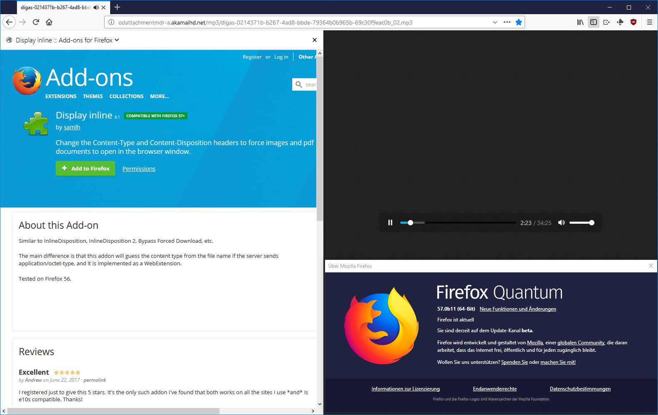Open the Library toolbar button
The height and width of the screenshot is (415, 658).
pos(580,22)
